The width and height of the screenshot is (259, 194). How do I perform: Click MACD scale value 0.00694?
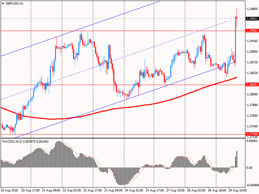click(252, 141)
